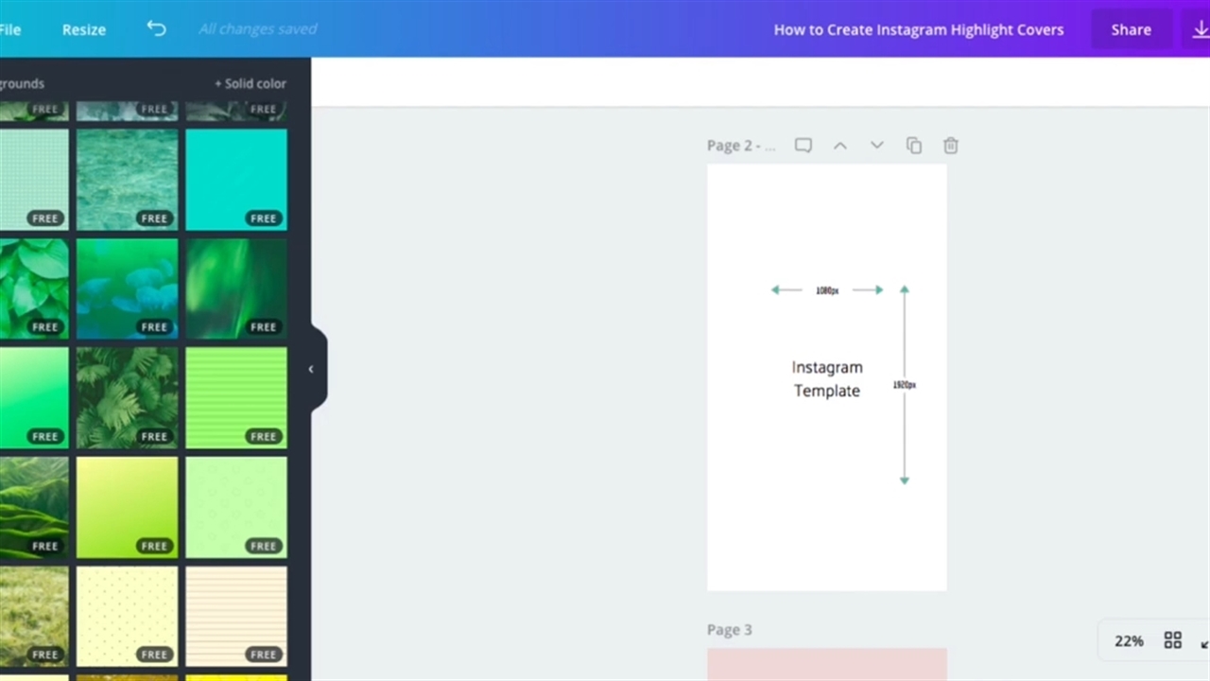Select the solid turquoise background swatch

(x=235, y=179)
